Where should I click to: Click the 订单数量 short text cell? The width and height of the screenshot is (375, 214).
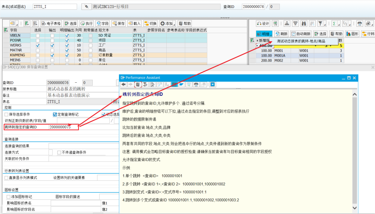click(x=115, y=55)
